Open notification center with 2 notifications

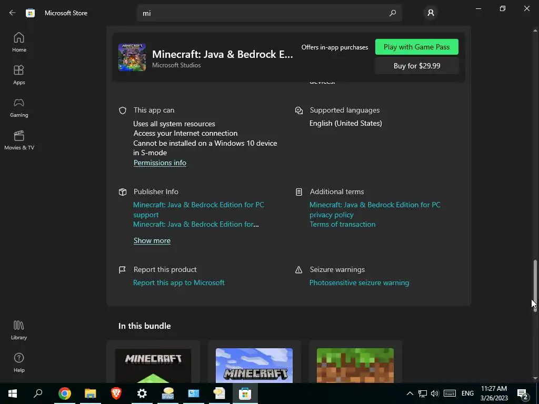[x=523, y=393]
